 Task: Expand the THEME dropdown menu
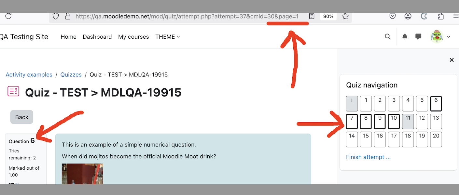167,37
